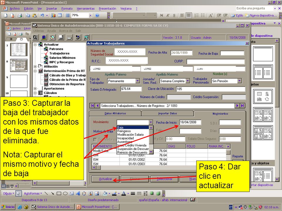Open the Tipo de Trabajador Permanente dropdown

point(137,81)
